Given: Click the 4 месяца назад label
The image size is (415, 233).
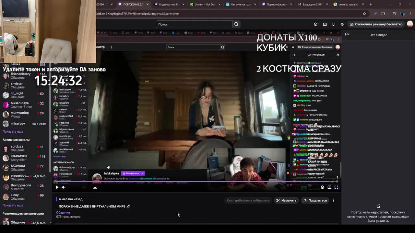Looking at the screenshot, I should point(71,199).
